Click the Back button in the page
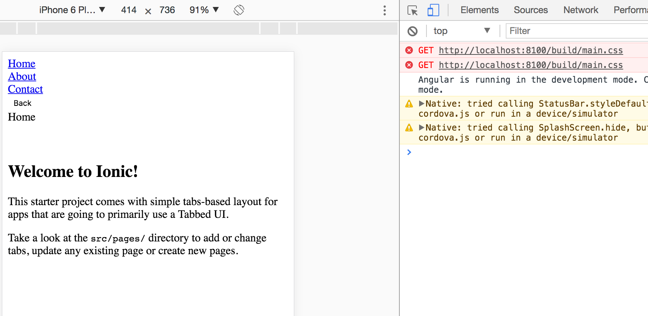 coord(22,103)
